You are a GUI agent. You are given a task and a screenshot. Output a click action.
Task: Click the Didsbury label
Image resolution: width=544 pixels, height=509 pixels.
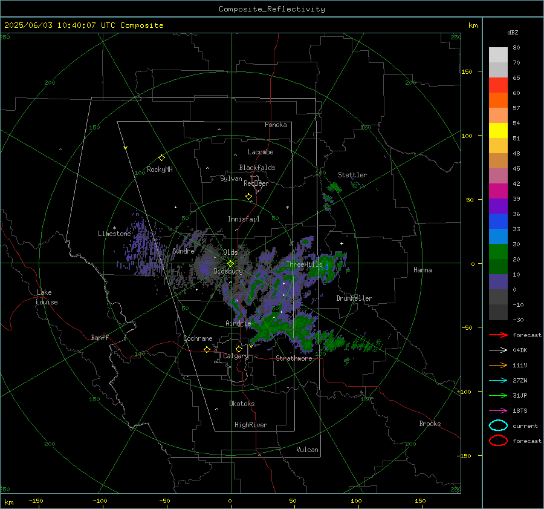pyautogui.click(x=228, y=271)
